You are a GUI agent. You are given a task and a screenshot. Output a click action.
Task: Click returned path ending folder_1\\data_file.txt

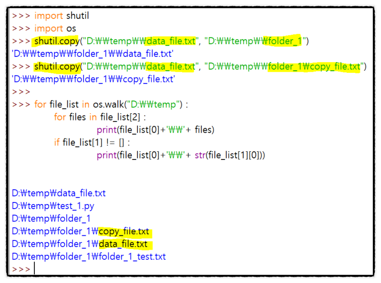coord(93,54)
